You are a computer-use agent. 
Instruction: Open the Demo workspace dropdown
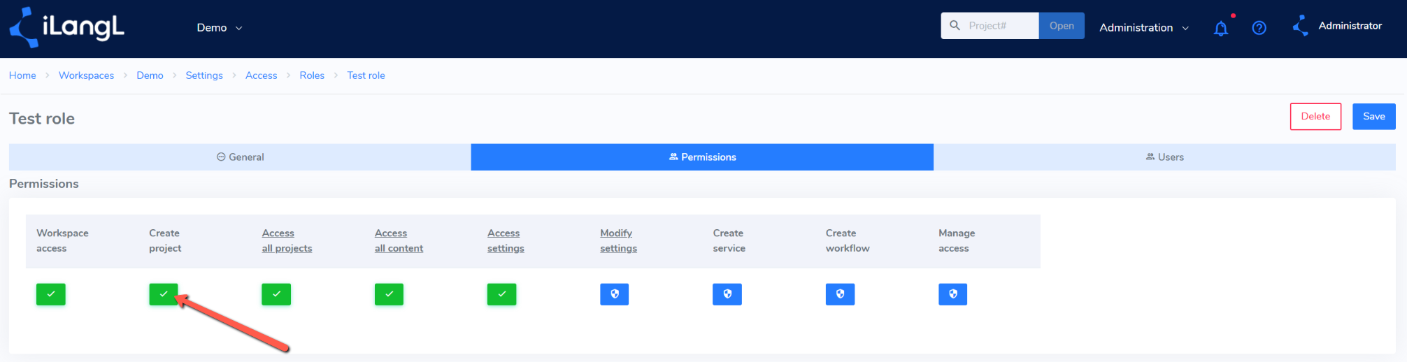pos(220,28)
